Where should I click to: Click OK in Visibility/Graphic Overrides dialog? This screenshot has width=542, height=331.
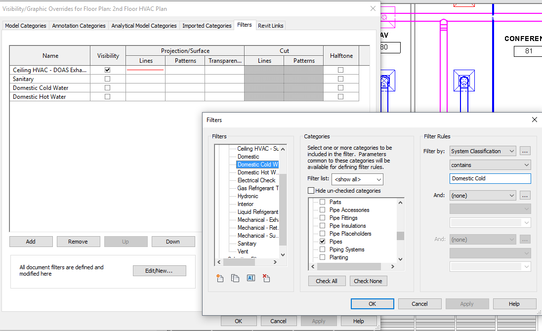point(239,321)
